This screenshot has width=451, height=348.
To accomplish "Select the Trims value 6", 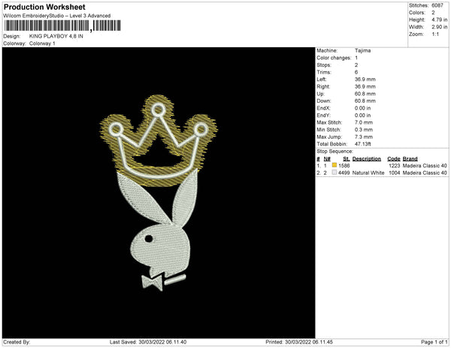I will point(356,72).
